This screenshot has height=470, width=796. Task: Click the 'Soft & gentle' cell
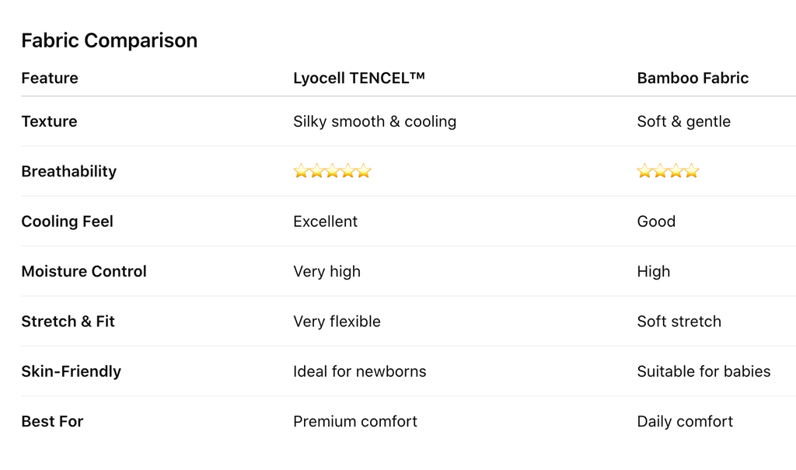[x=683, y=121]
